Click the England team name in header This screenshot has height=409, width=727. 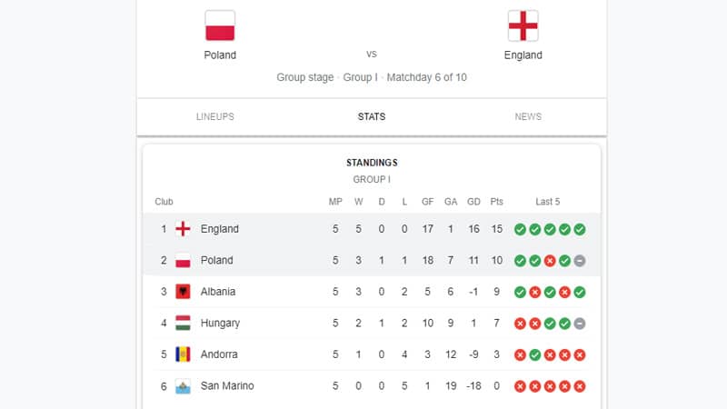click(x=523, y=55)
